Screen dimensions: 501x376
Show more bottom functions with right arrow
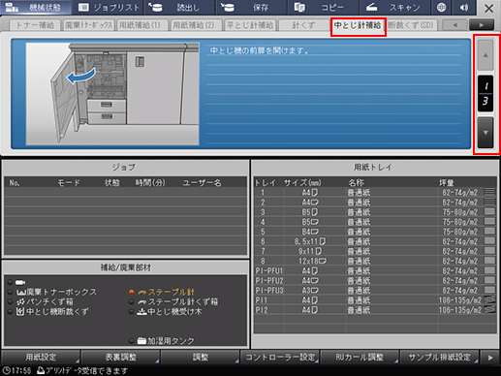tap(490, 358)
